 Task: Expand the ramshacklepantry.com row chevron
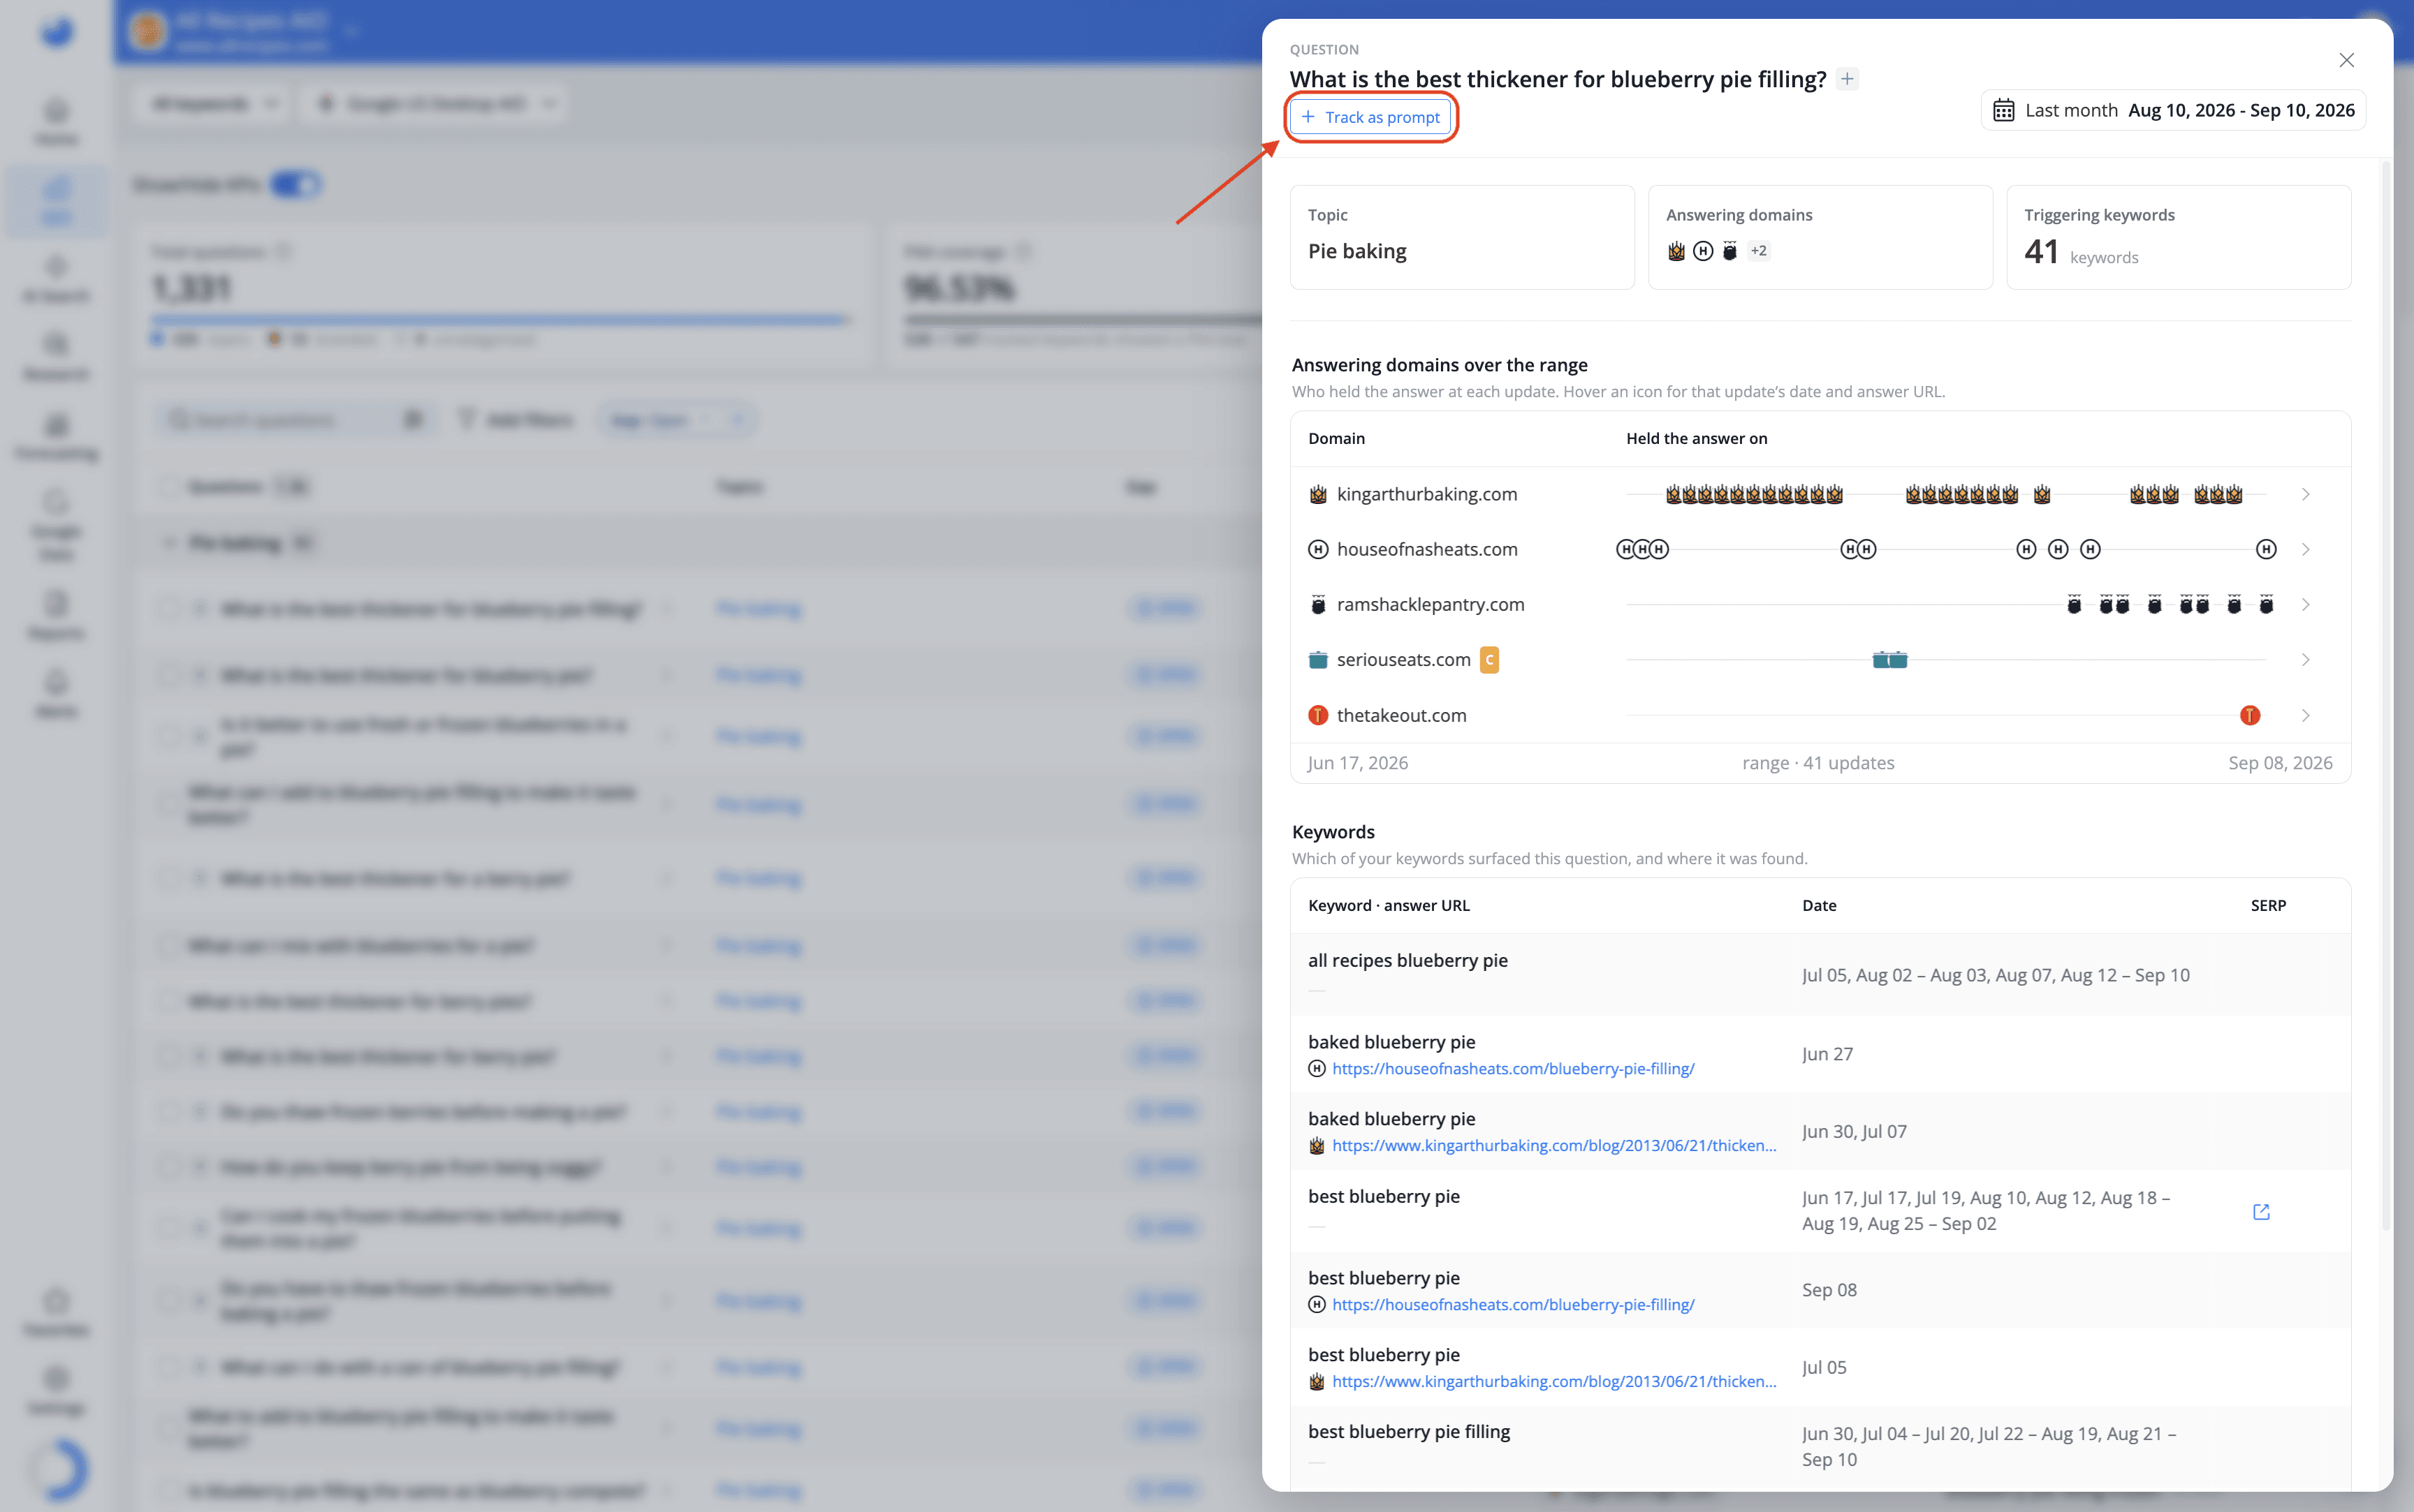pos(2305,604)
